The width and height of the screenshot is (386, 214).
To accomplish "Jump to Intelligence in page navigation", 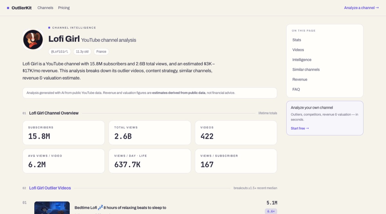I will coord(302,60).
